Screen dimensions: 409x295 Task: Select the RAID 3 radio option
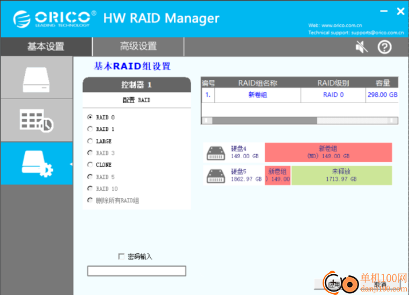click(90, 152)
